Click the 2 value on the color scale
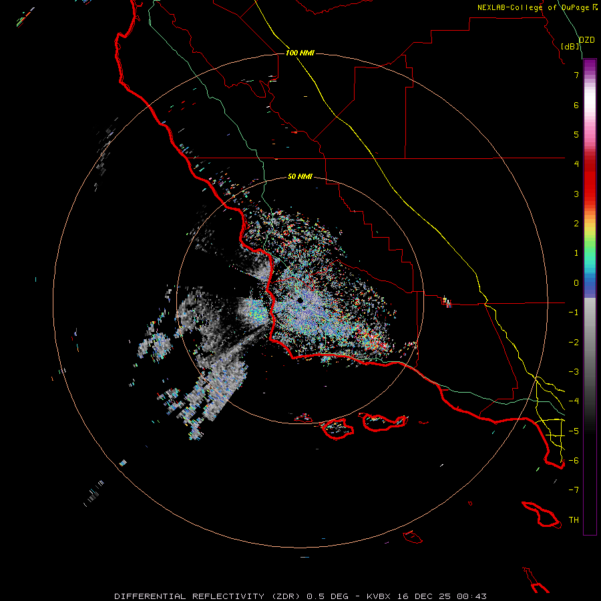601x601 pixels. 576,224
